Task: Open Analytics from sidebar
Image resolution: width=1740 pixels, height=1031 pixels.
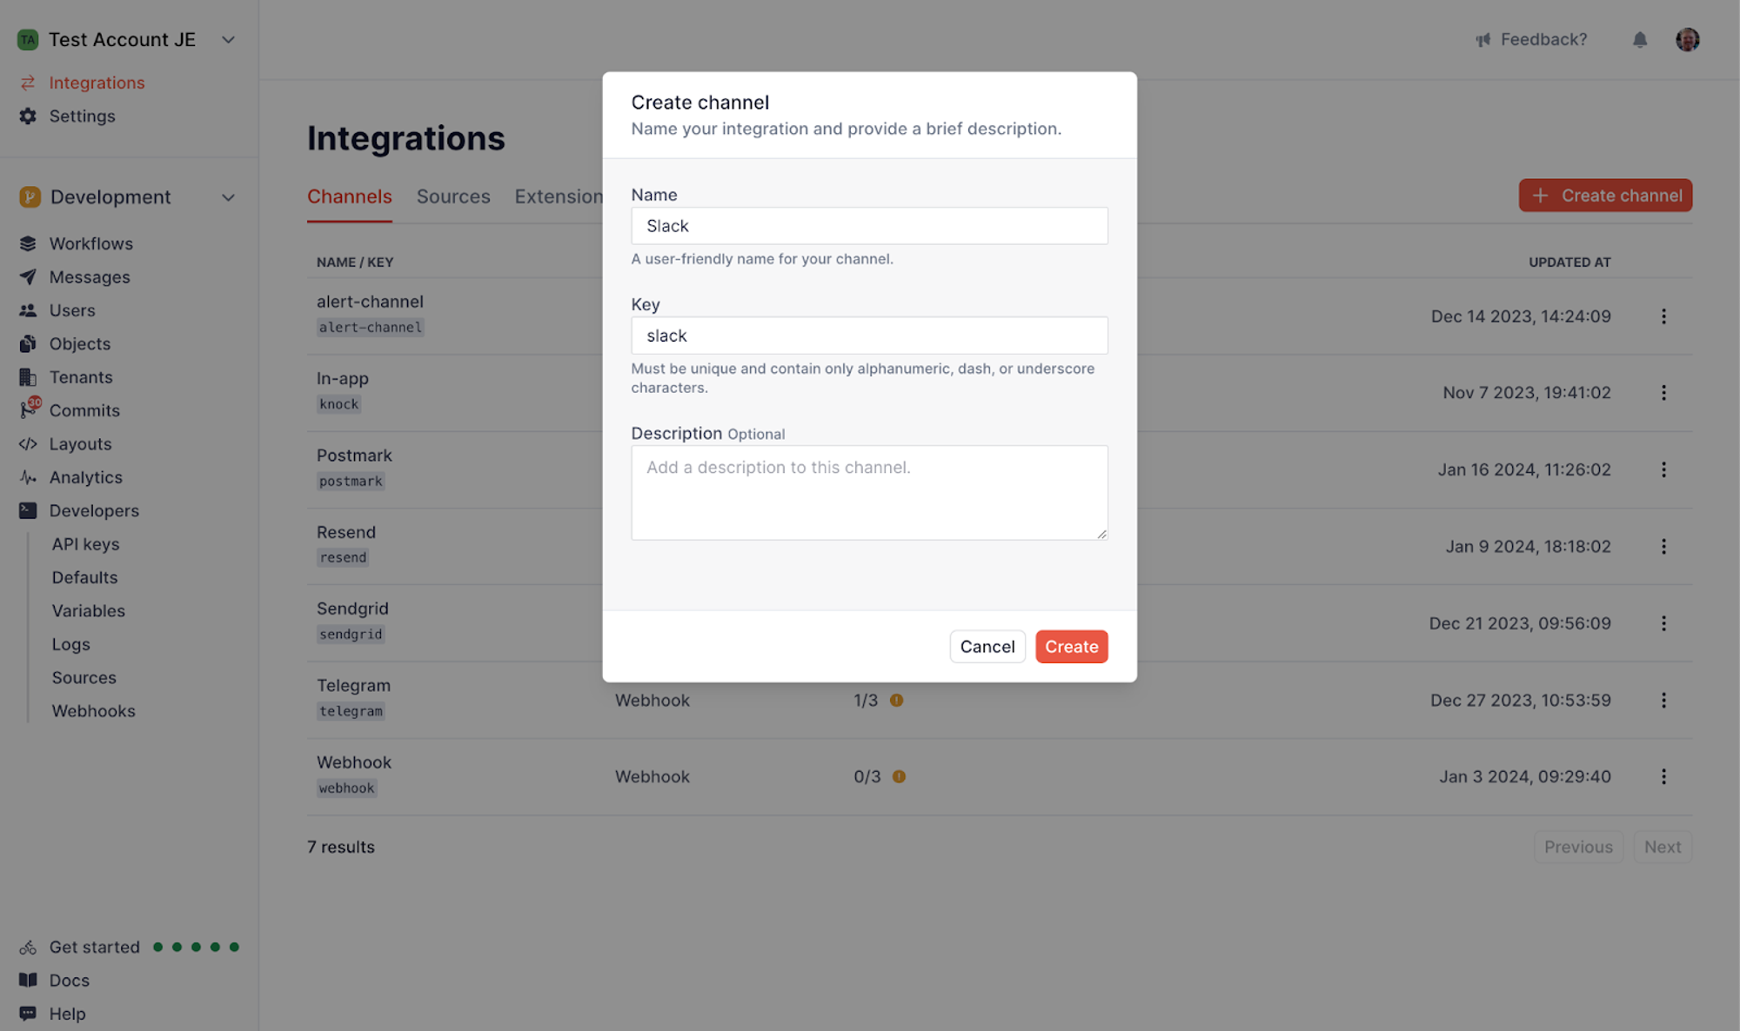Action: (x=84, y=476)
